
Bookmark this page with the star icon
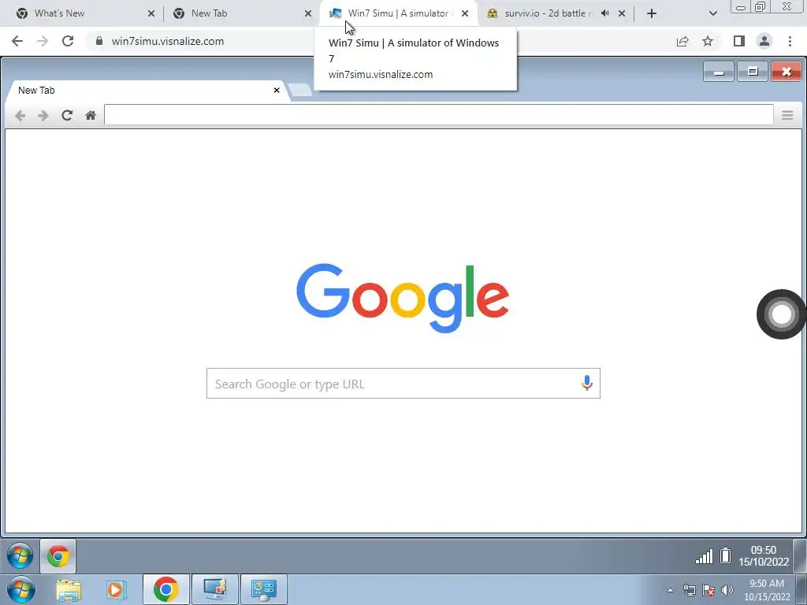tap(708, 41)
